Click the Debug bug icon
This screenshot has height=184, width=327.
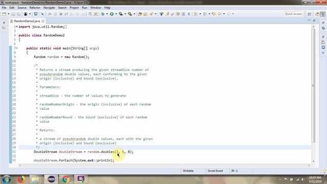coord(103,14)
